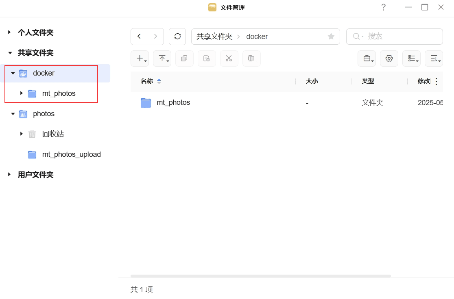
Task: Click the cut scissors icon
Action: point(229,58)
